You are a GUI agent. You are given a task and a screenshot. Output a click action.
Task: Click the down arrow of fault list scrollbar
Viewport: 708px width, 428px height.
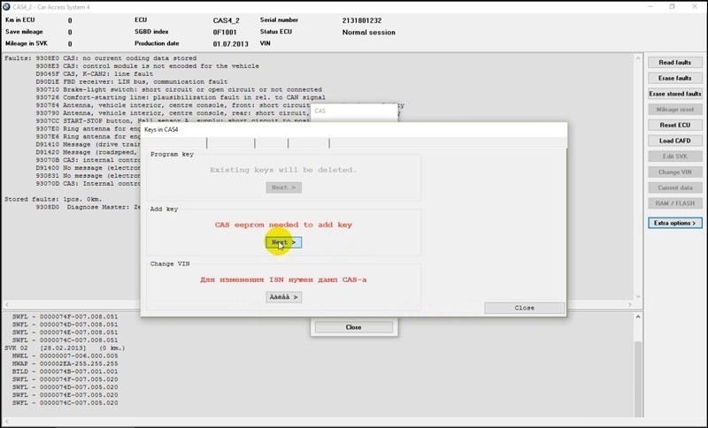[x=638, y=296]
